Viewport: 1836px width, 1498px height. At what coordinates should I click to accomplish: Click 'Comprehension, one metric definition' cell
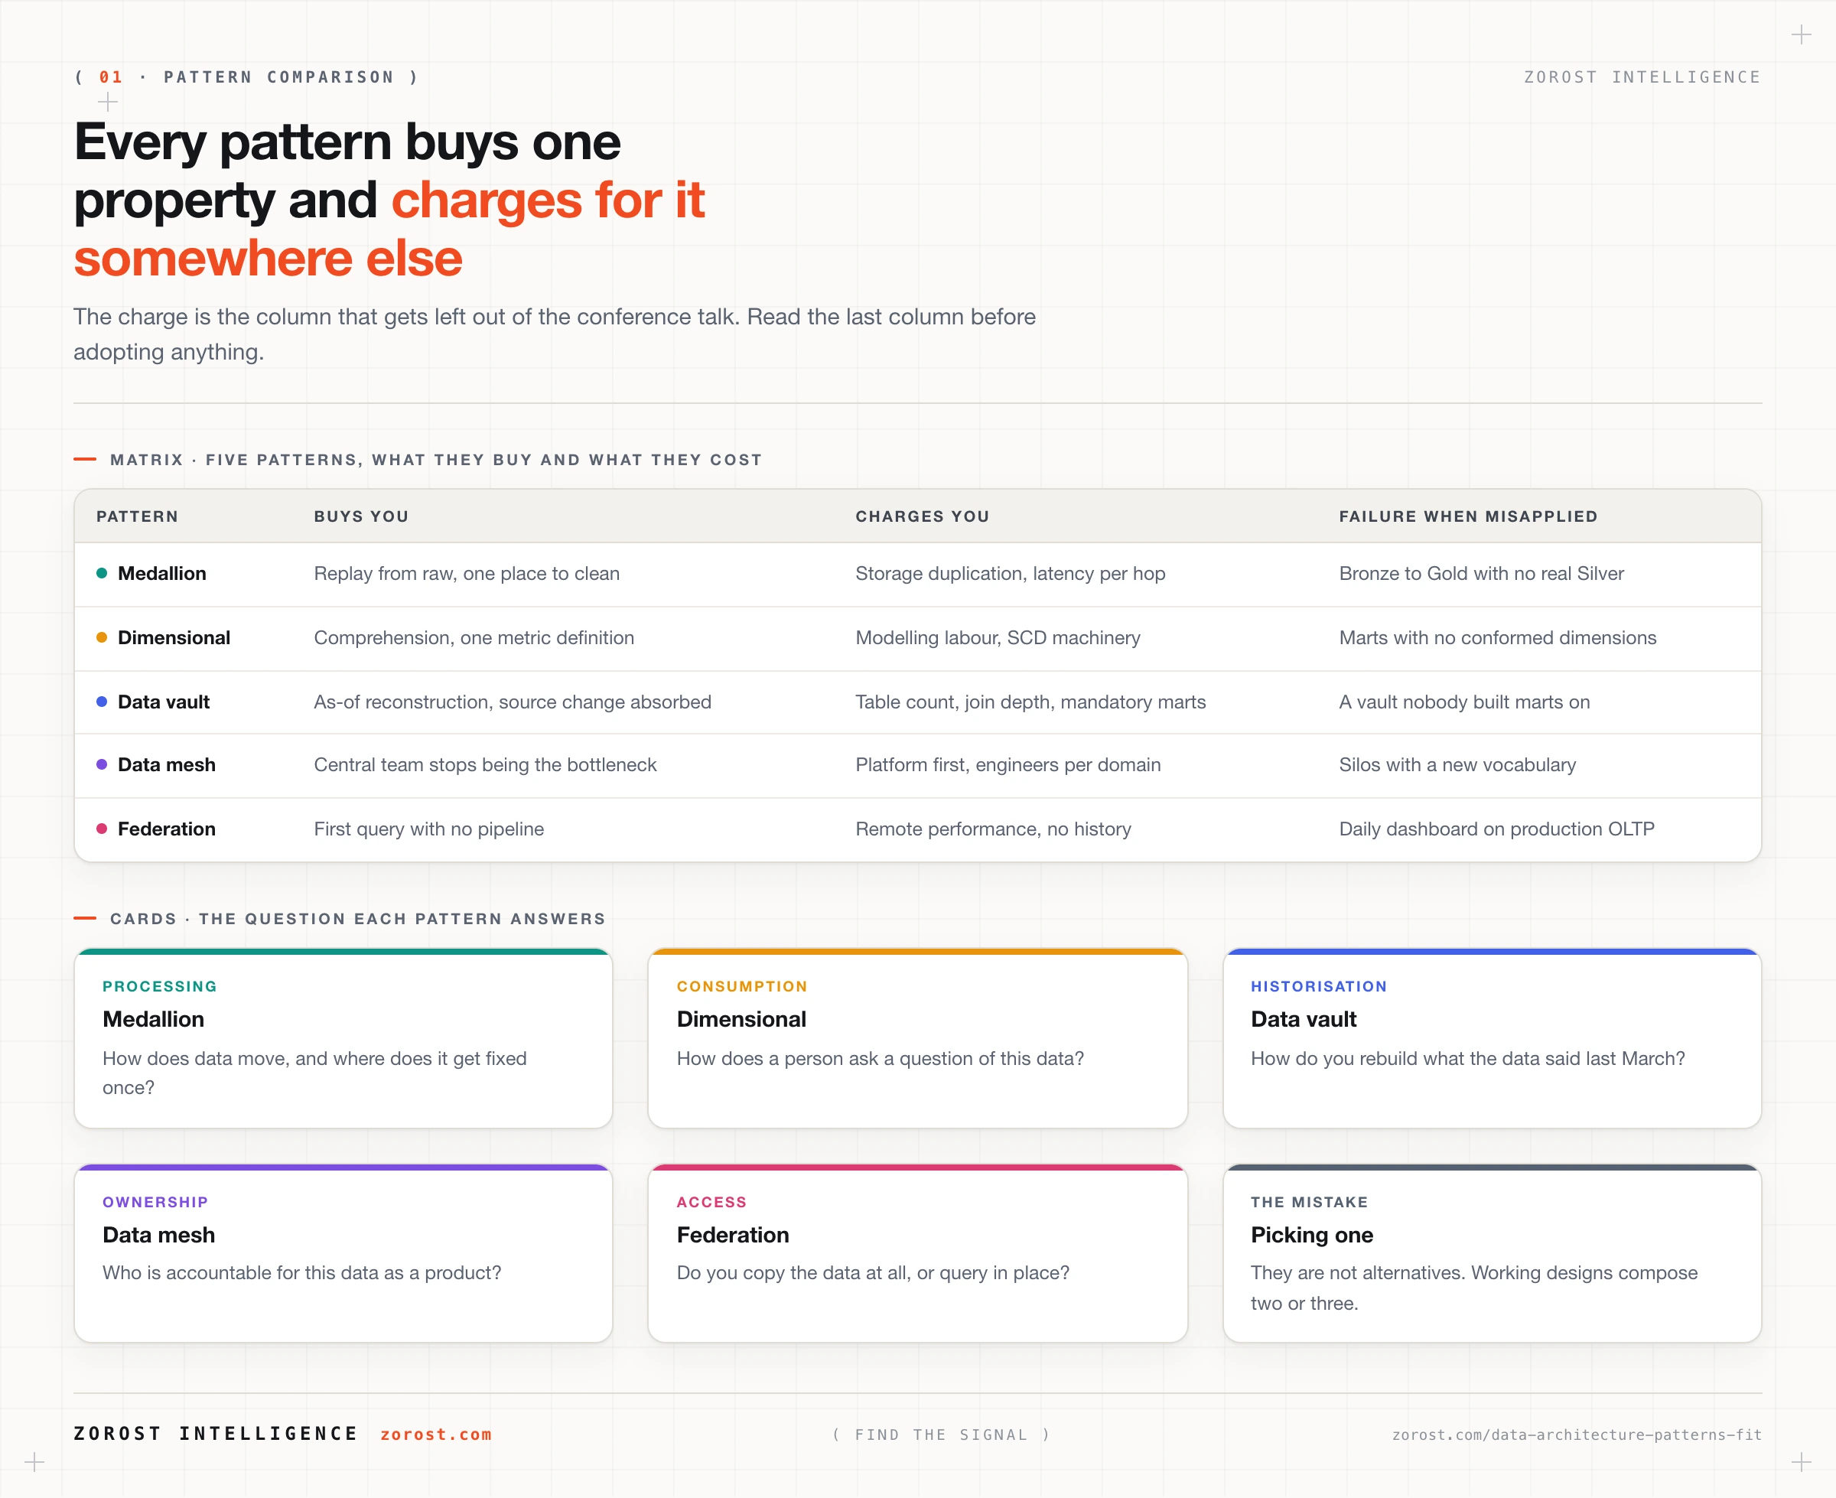point(474,638)
